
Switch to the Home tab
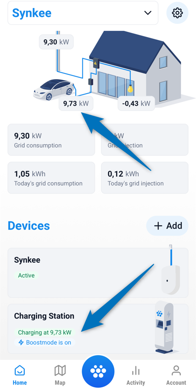[20, 375]
